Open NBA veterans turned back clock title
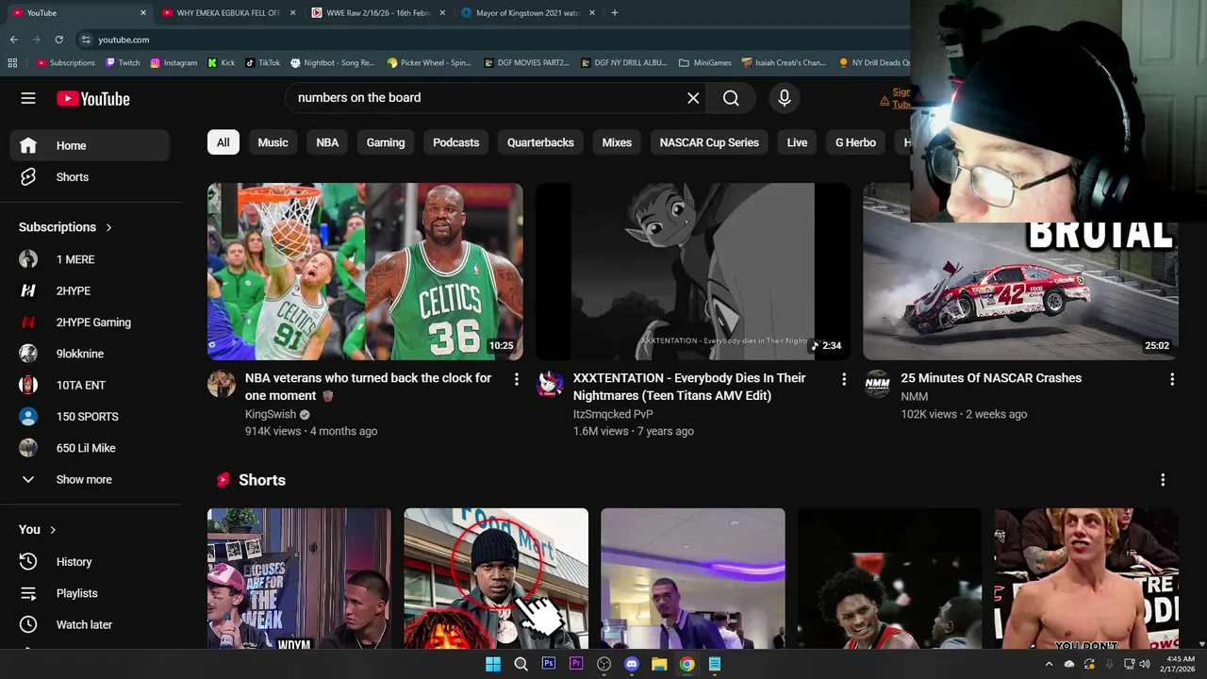The image size is (1207, 679). [x=369, y=387]
